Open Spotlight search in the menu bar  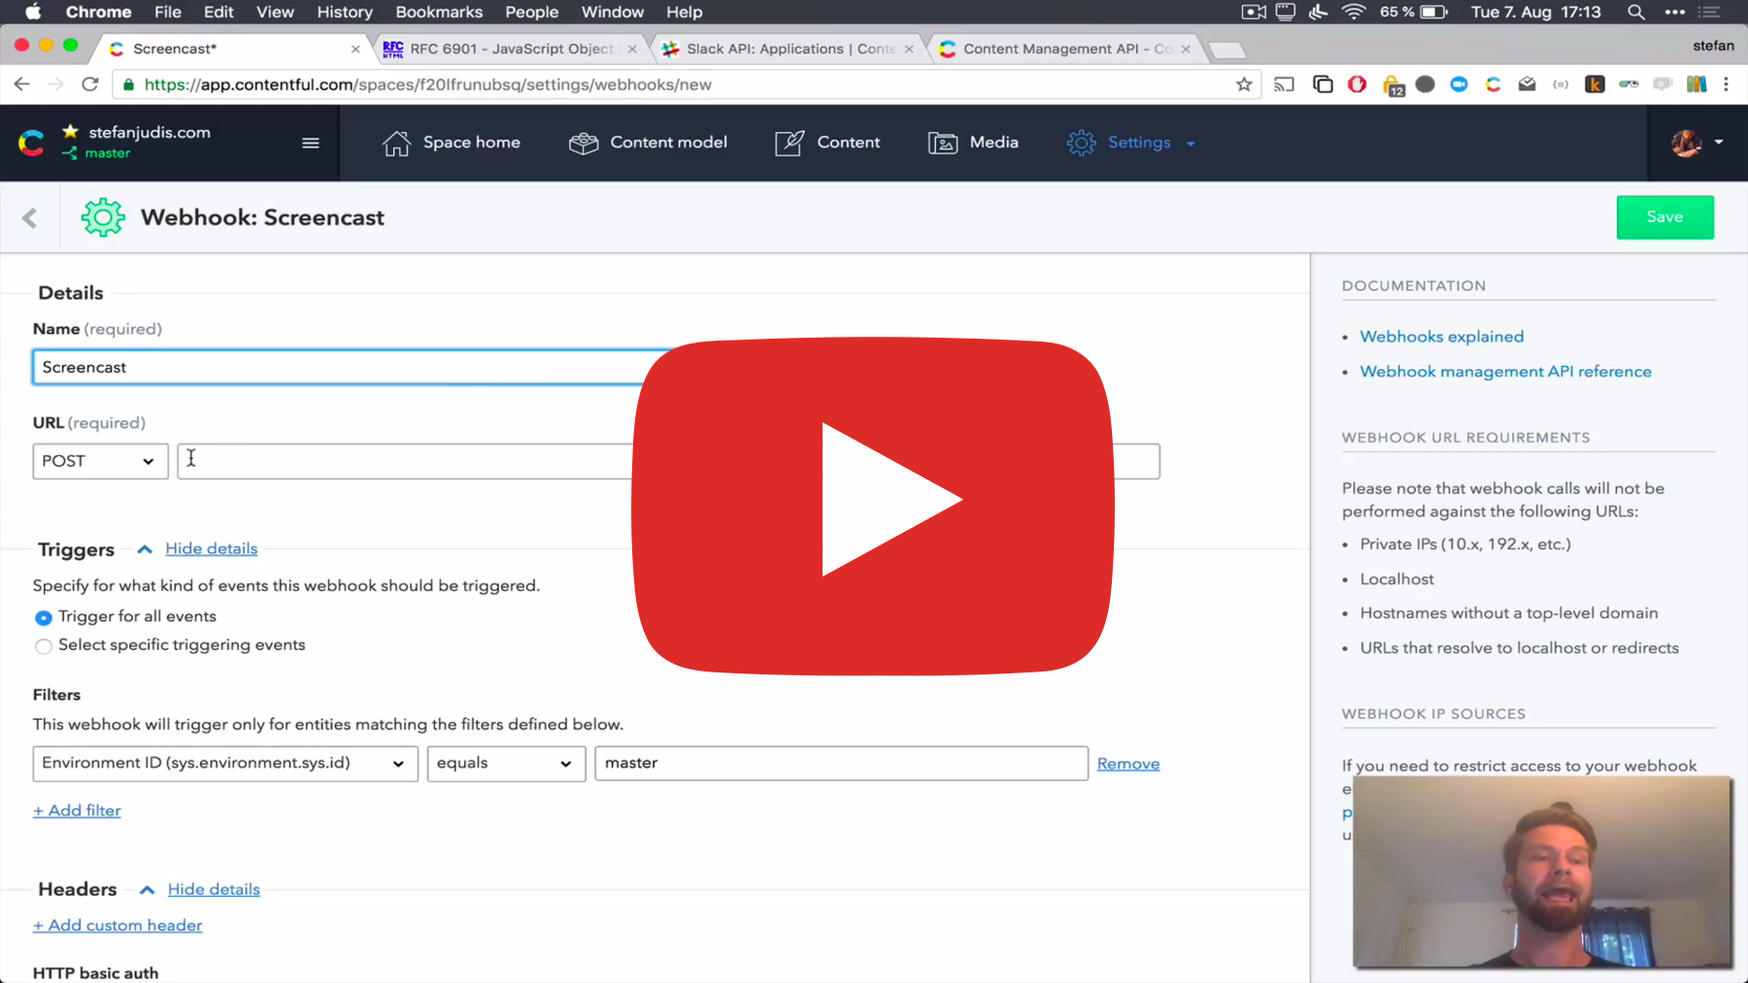click(x=1636, y=12)
